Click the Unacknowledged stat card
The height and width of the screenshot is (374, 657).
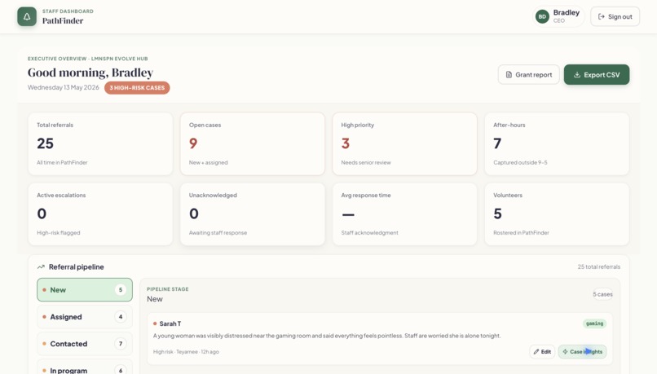253,214
